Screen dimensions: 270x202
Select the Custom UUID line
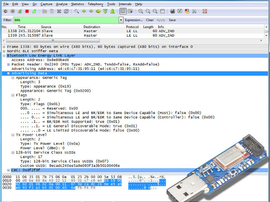[x=70, y=166]
